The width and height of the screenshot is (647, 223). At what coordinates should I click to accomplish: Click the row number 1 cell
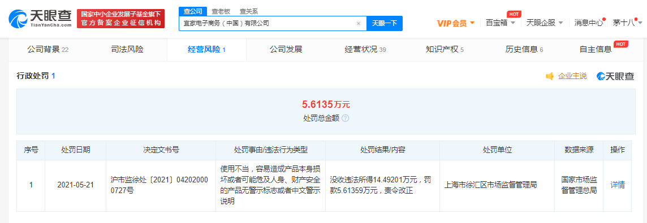point(31,186)
